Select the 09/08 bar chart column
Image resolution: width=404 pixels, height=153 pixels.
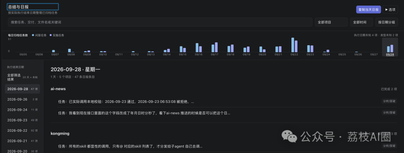coord(71,47)
